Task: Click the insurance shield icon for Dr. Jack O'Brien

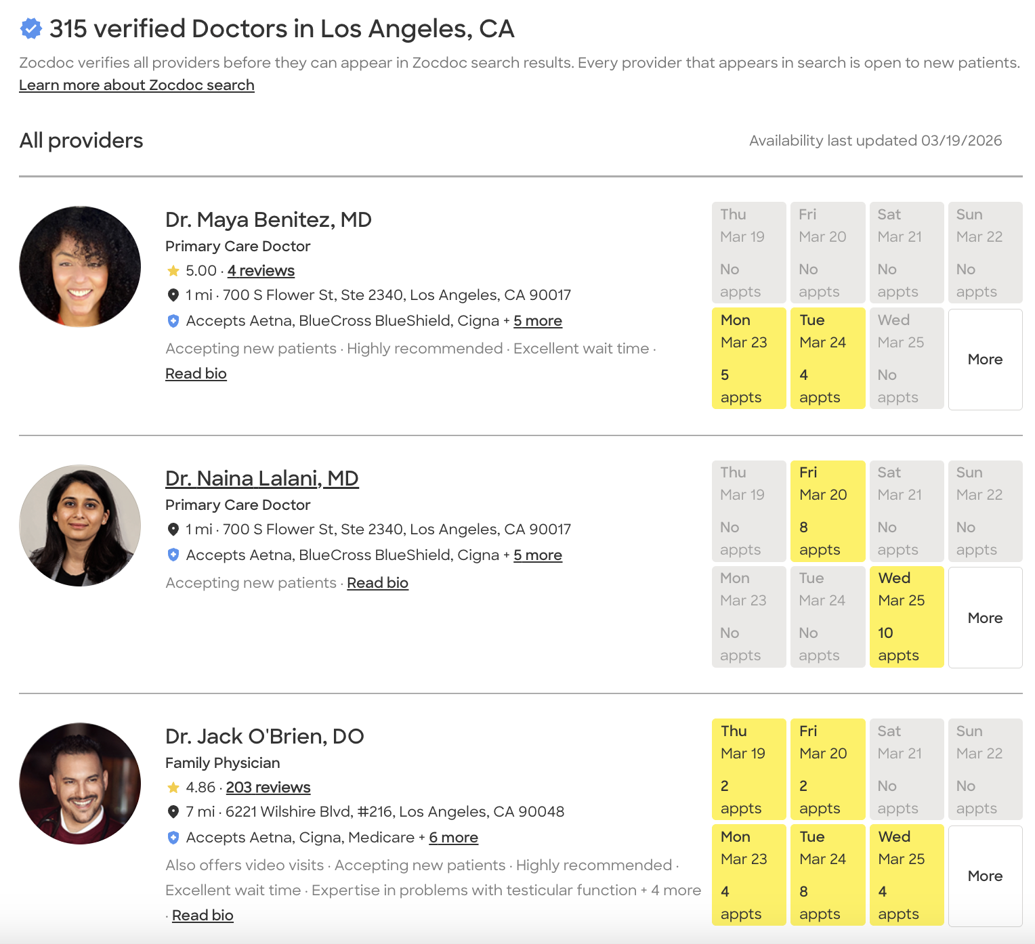Action: 173,838
